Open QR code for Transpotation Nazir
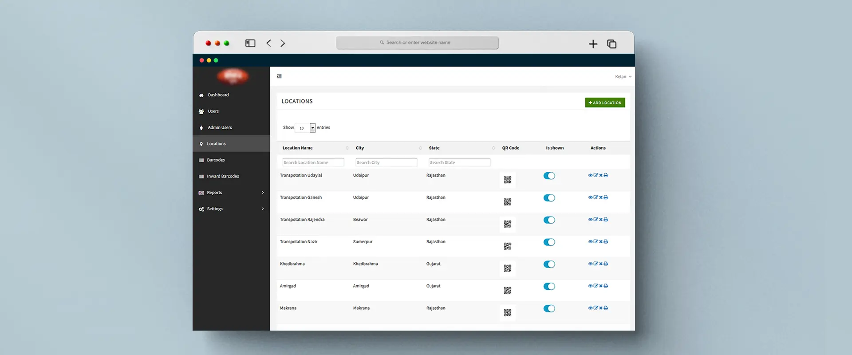Viewport: 852px width, 355px height. [x=508, y=246]
